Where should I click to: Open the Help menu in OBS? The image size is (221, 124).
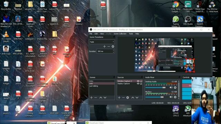point(137,34)
